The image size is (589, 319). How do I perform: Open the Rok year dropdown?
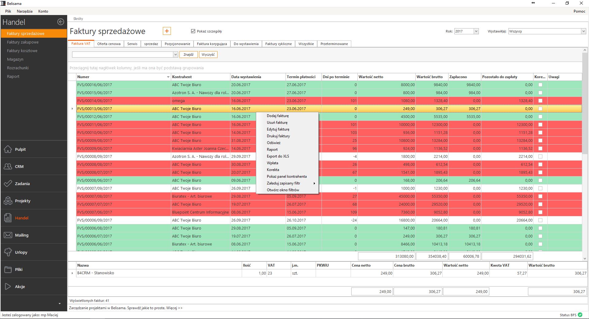pyautogui.click(x=476, y=31)
